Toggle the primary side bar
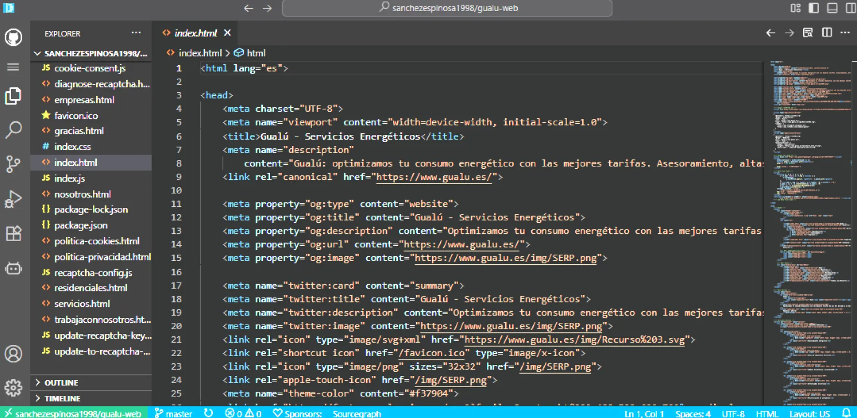This screenshot has height=418, width=857. [x=813, y=8]
